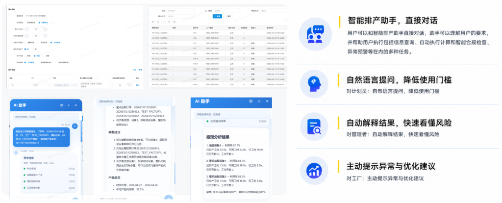The width and height of the screenshot is (502, 203).
Task: Click the AI 助手 avatar icon in left chat
Action: [16, 152]
